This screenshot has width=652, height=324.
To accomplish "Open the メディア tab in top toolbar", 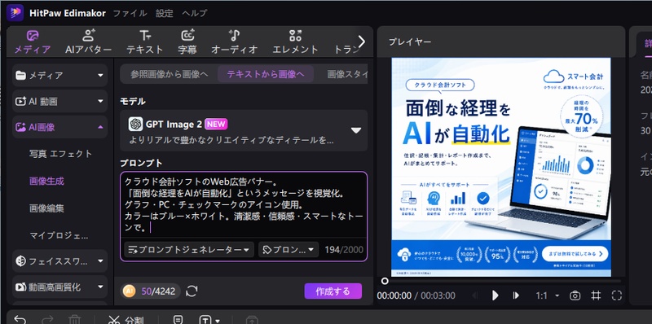I will coord(33,42).
